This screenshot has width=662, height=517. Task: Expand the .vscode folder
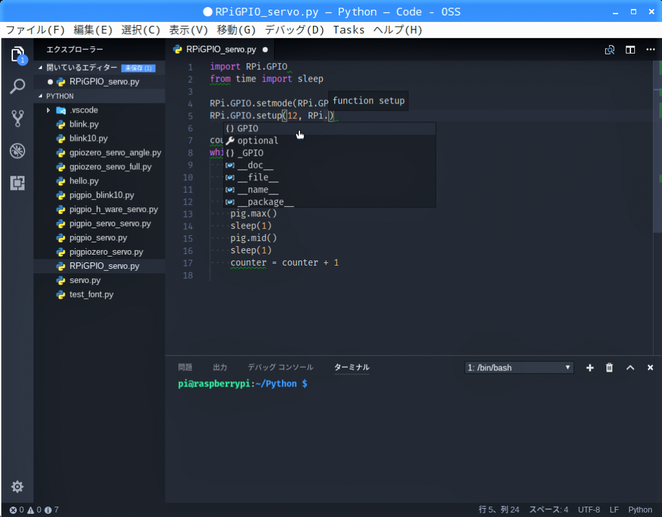point(100,110)
